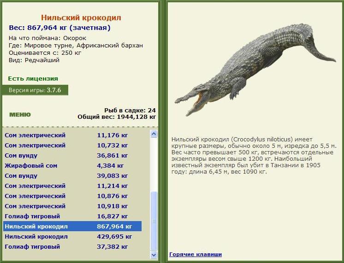Select Сом электрический 10,918 кг row
The image size is (344, 263).
pos(72,206)
